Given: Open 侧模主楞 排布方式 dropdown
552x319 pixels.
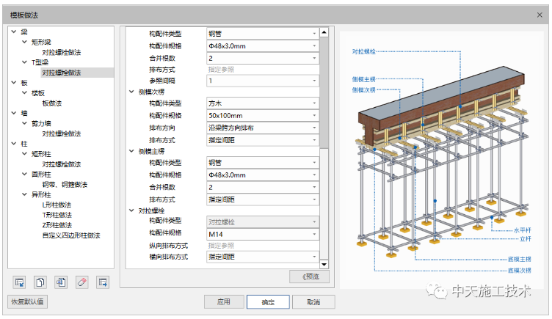Looking at the screenshot, I should click(263, 199).
